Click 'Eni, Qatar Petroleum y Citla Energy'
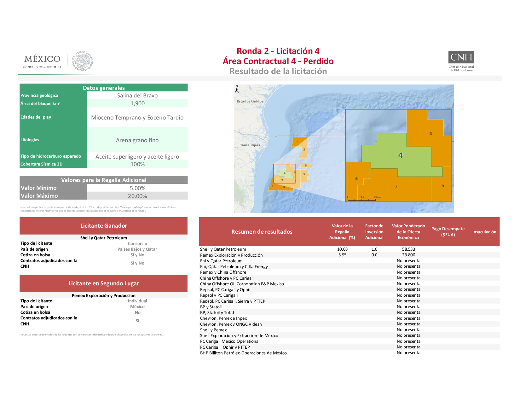This screenshot has width=520, height=402. (234, 267)
